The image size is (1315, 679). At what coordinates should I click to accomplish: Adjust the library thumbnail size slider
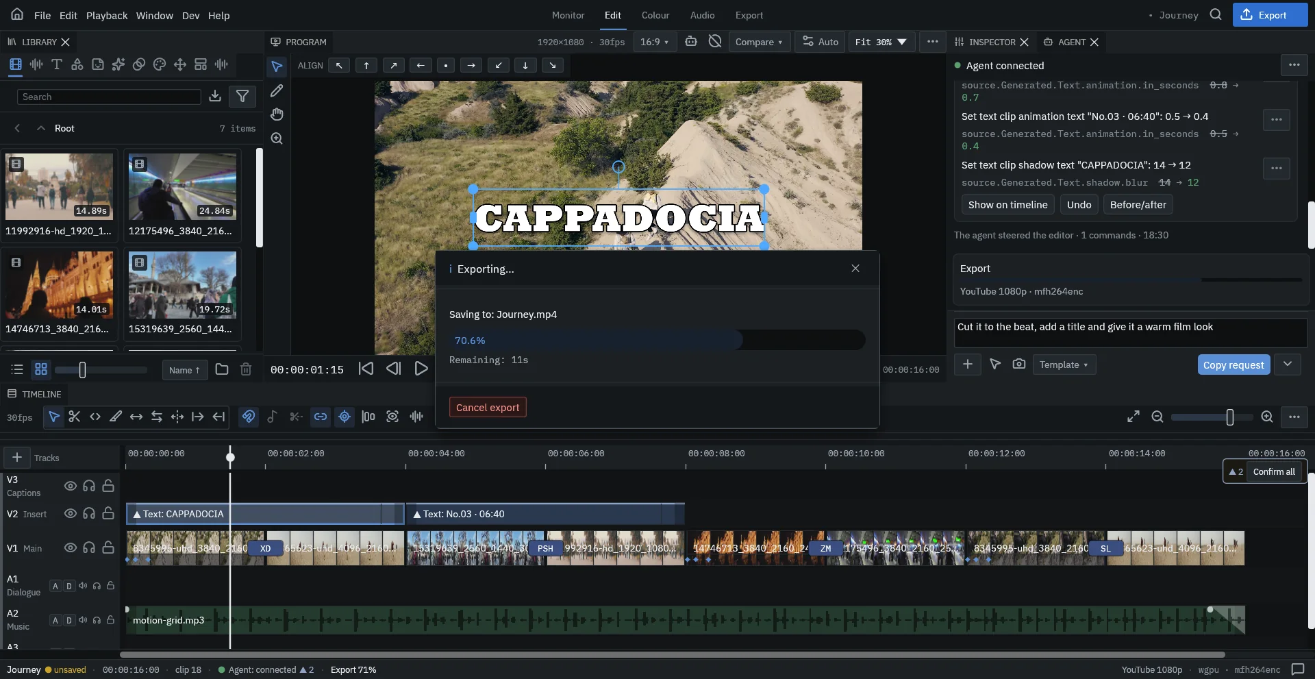click(x=101, y=370)
